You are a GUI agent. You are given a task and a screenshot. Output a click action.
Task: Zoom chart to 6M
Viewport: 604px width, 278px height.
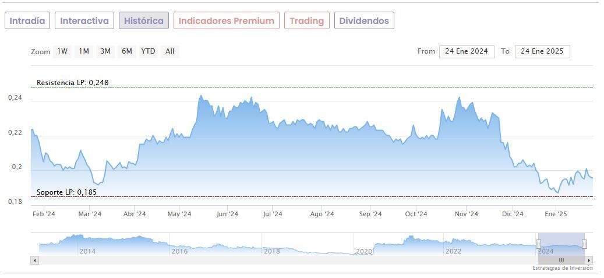[x=127, y=51]
